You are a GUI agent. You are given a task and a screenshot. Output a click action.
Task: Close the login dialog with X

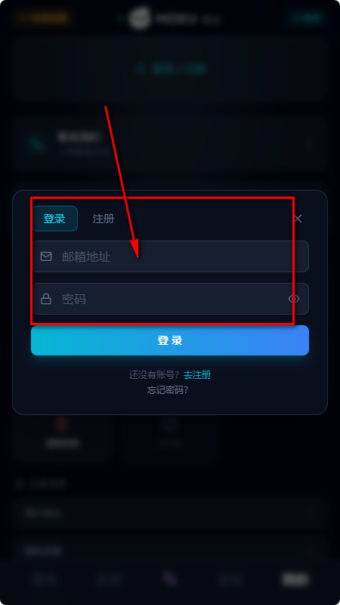point(298,219)
